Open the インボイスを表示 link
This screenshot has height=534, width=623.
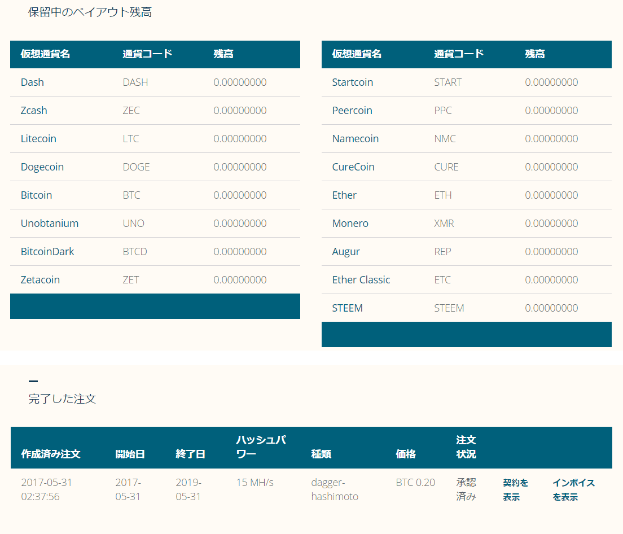(x=573, y=489)
